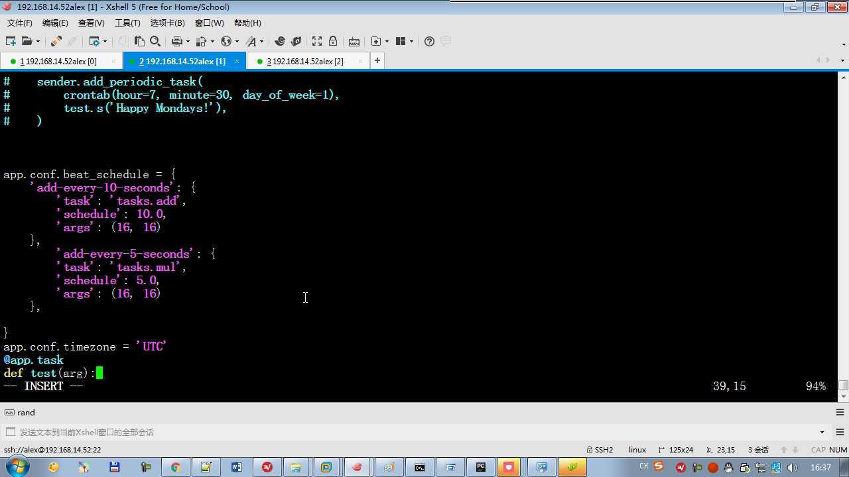Add a new tab with plus button
The height and width of the screenshot is (477, 849).
(x=377, y=61)
